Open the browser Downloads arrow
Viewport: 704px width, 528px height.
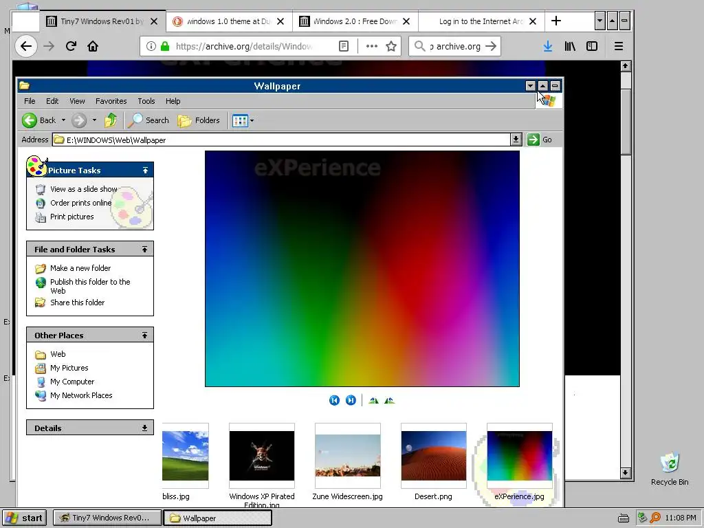[548, 46]
